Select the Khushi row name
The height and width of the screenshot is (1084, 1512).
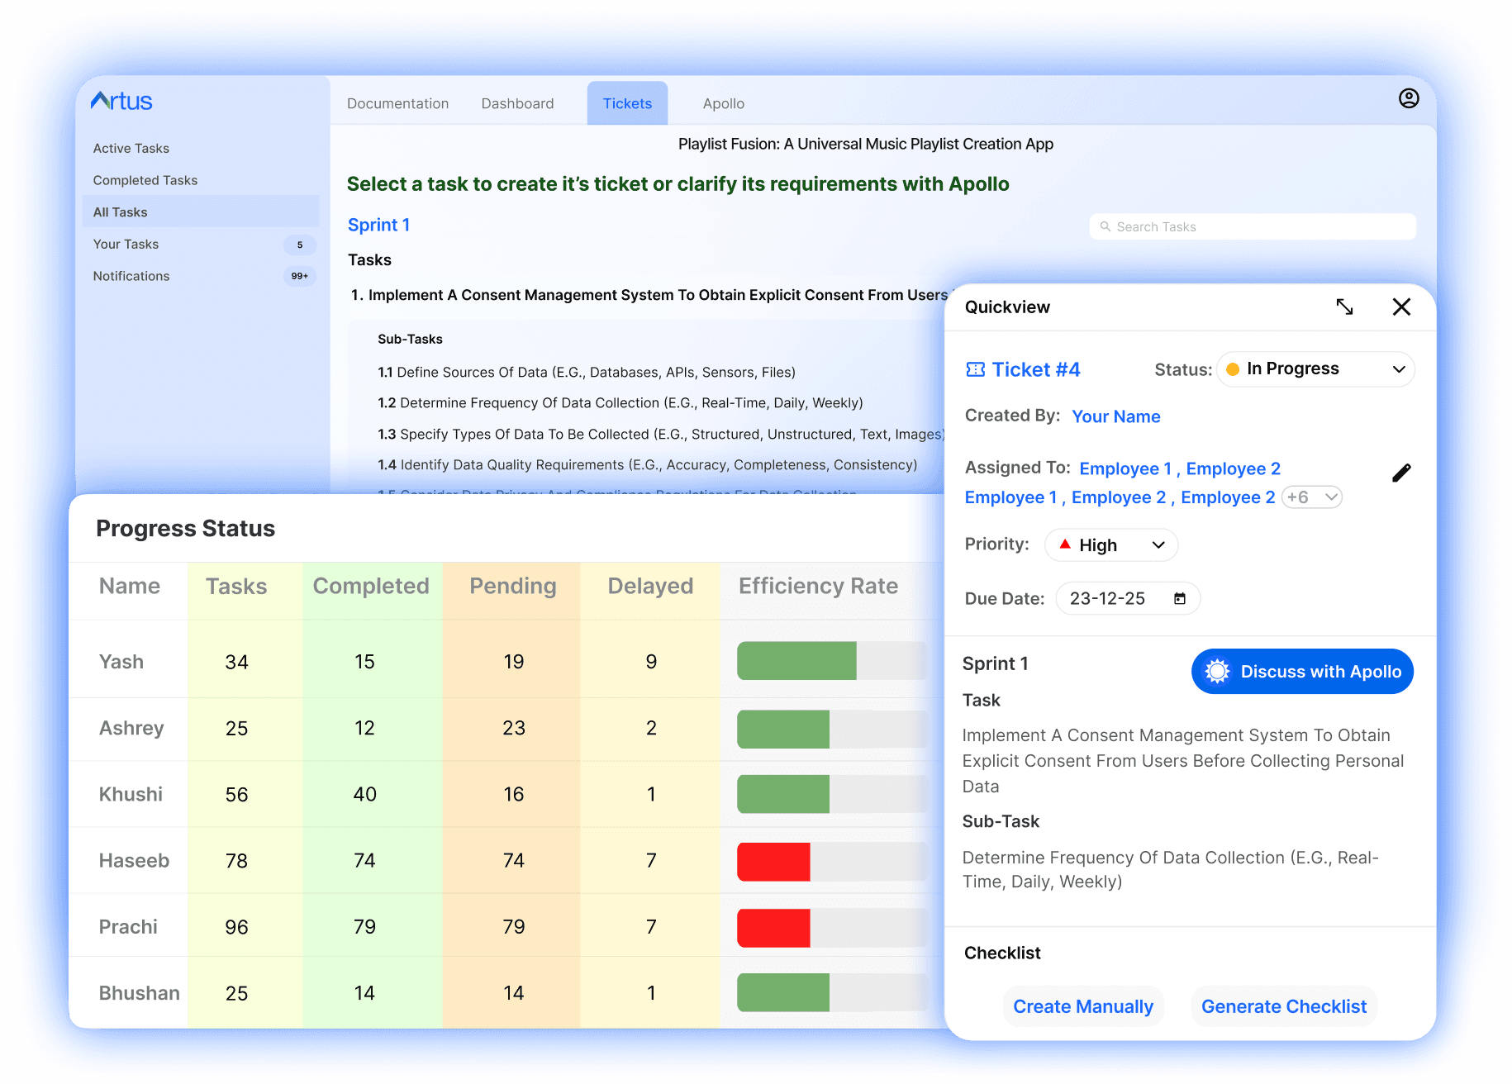131,794
